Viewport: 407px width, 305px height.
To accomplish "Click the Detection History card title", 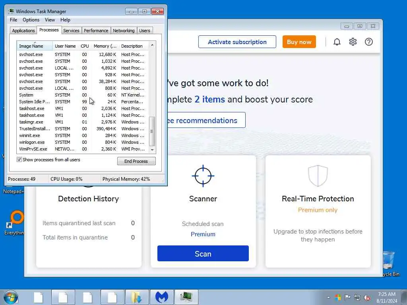I will pyautogui.click(x=89, y=199).
